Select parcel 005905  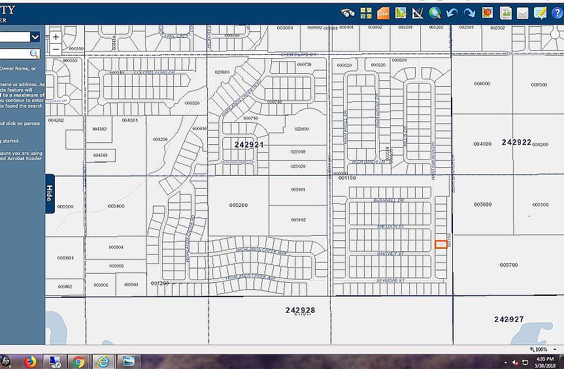pyautogui.click(x=116, y=266)
